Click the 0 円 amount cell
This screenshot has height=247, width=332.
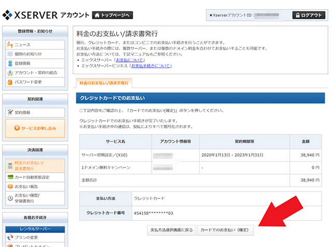(306, 167)
